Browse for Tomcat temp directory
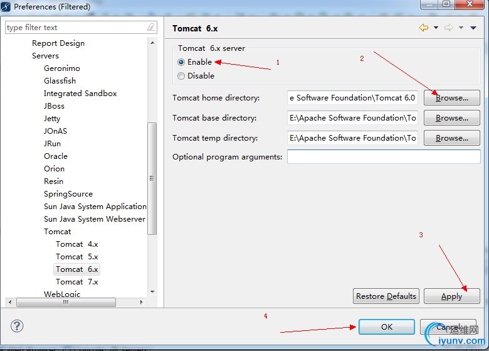The height and width of the screenshot is (351, 489). coord(451,138)
